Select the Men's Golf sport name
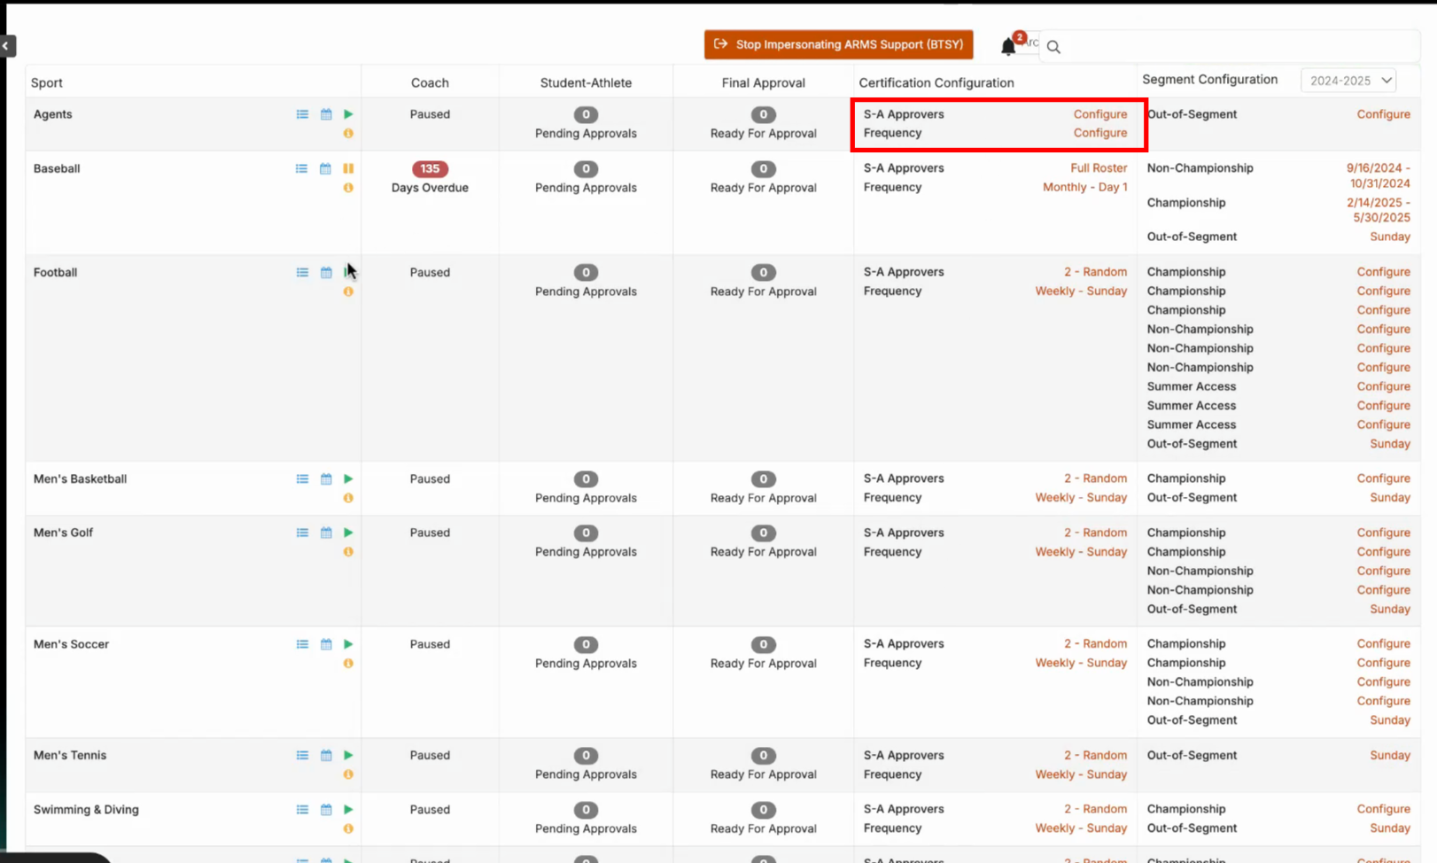Image resolution: width=1437 pixels, height=863 pixels. point(63,533)
